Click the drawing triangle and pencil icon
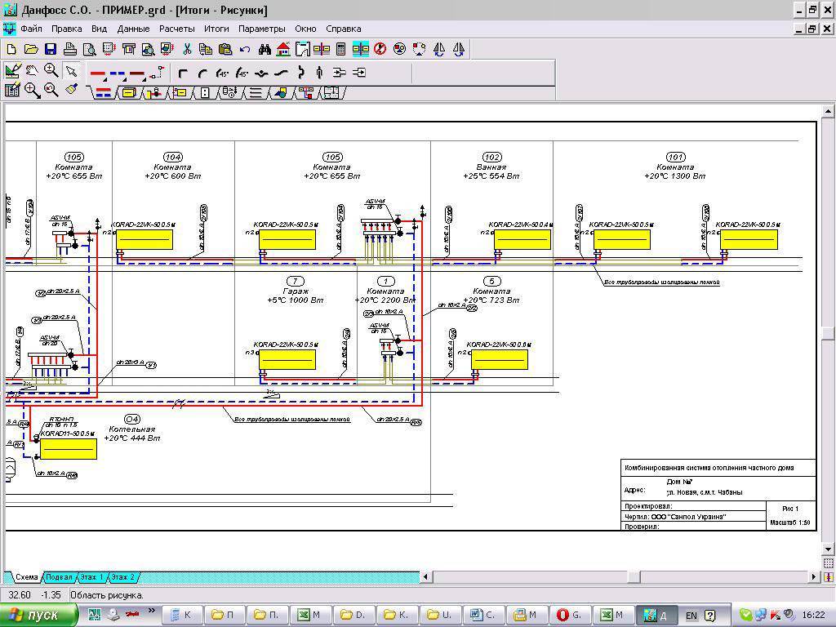The image size is (836, 627). pyautogui.click(x=12, y=70)
